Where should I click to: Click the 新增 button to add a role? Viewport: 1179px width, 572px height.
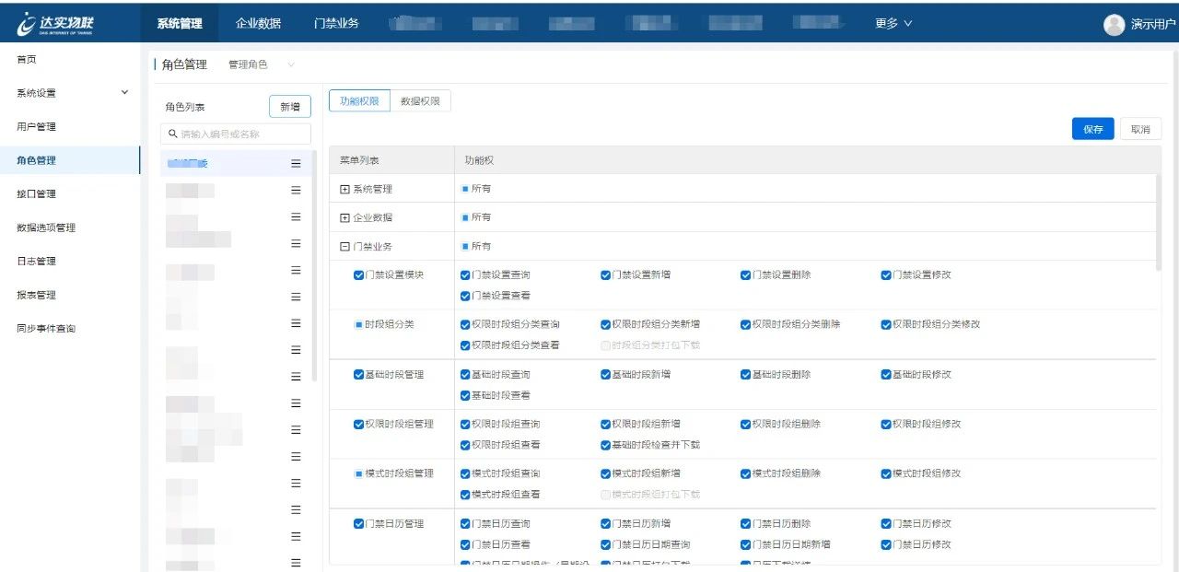pyautogui.click(x=290, y=106)
